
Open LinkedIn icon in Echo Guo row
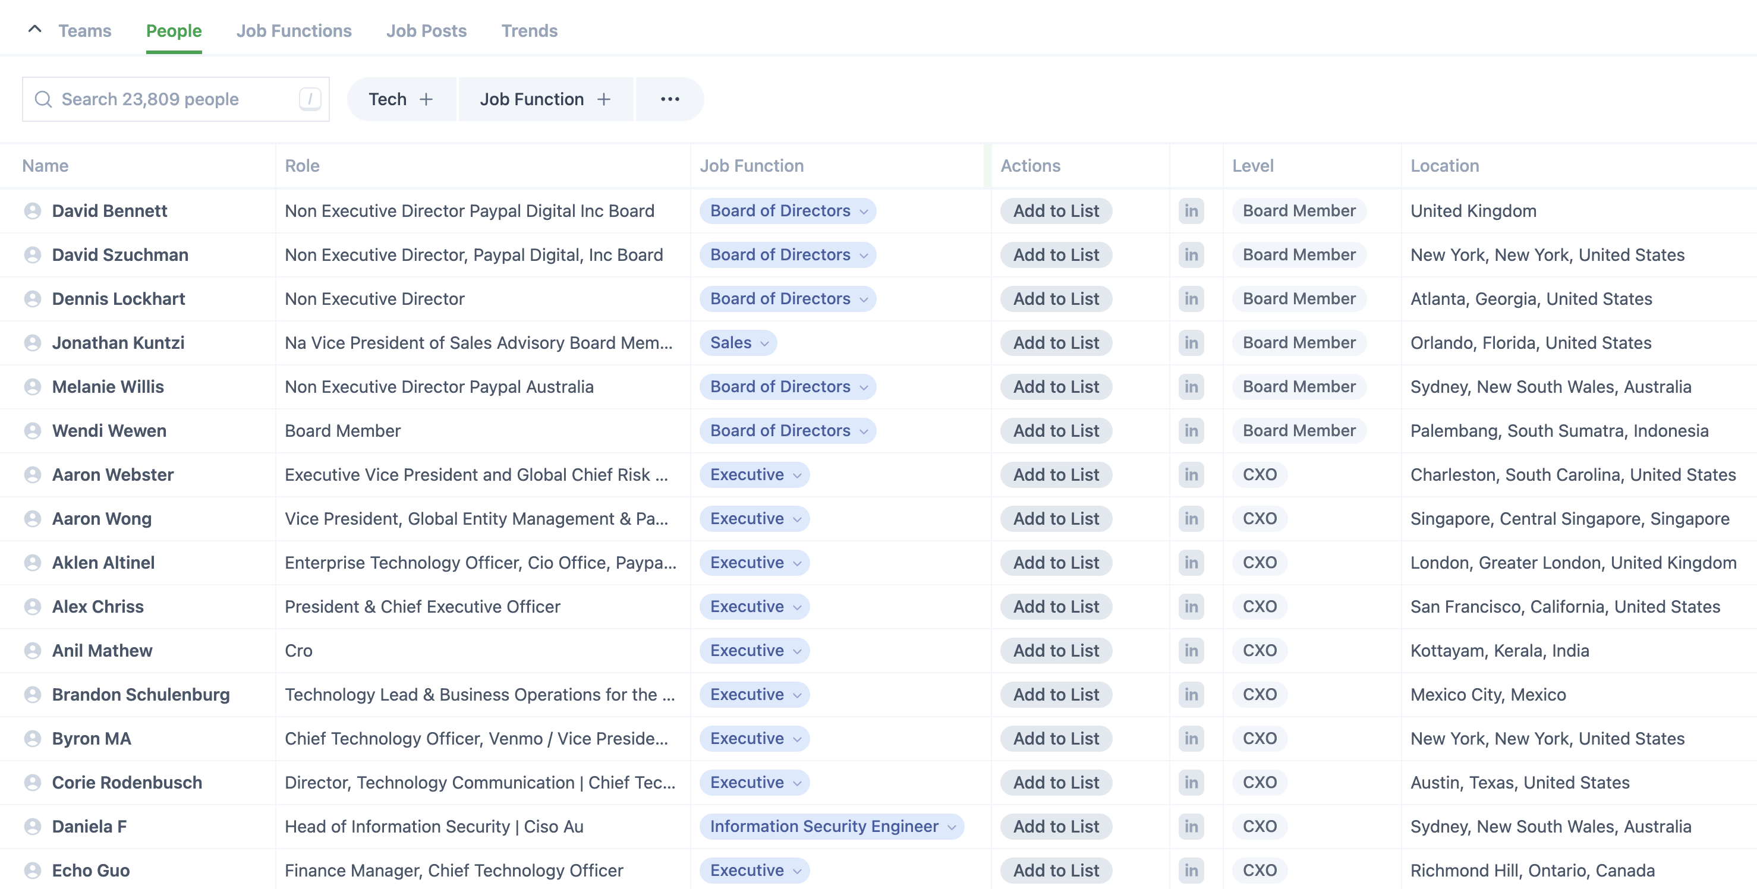(1191, 871)
